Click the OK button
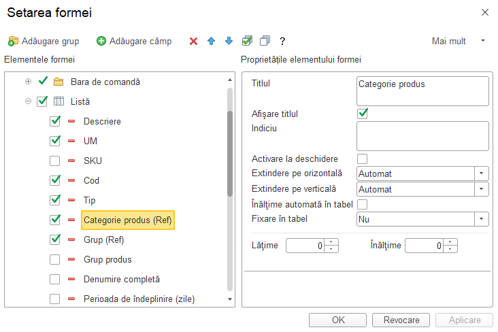Image resolution: width=498 pixels, height=332 pixels. coord(337,320)
